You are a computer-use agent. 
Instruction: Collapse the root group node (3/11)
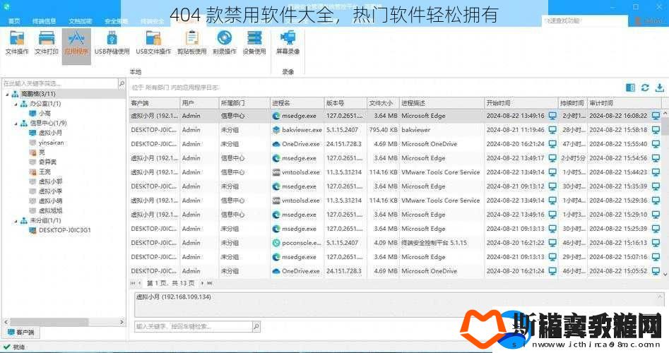[7, 94]
